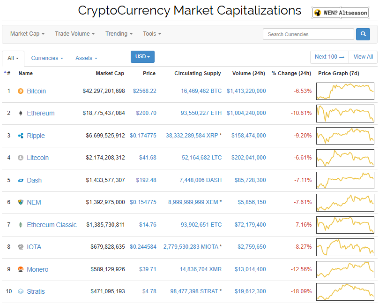Open Stratis 7d price graph
The width and height of the screenshot is (379, 305).
(345, 292)
